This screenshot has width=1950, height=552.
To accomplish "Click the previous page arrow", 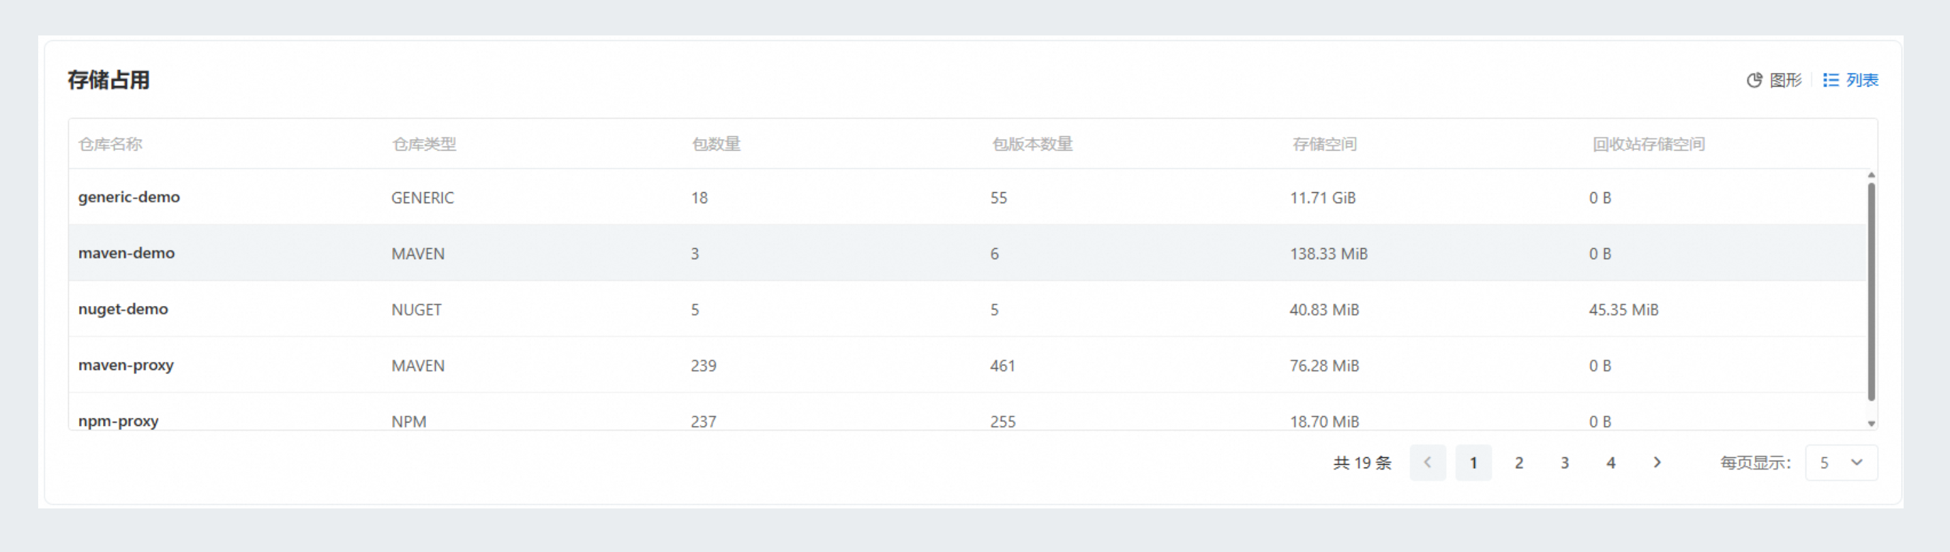I will tap(1427, 462).
